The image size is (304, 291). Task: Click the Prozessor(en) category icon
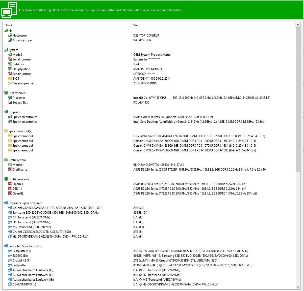pyautogui.click(x=6, y=93)
